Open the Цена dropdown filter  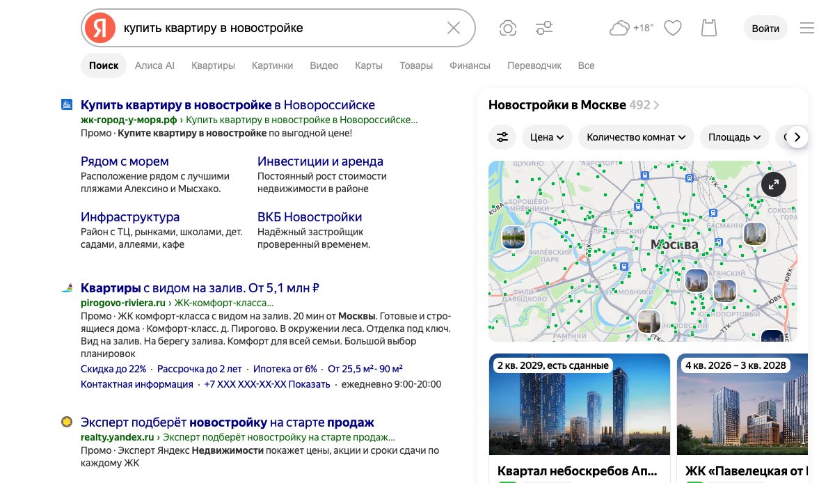(547, 137)
